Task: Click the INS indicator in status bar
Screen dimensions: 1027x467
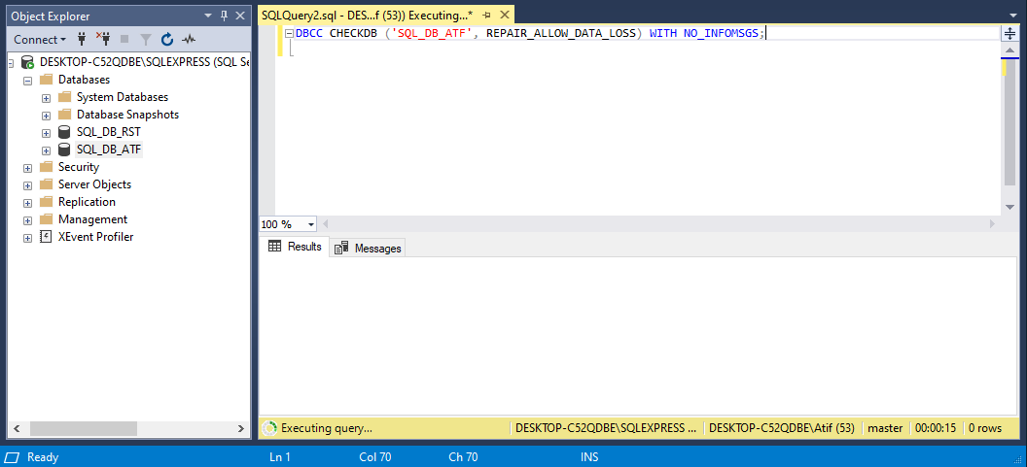Action: click(x=588, y=457)
